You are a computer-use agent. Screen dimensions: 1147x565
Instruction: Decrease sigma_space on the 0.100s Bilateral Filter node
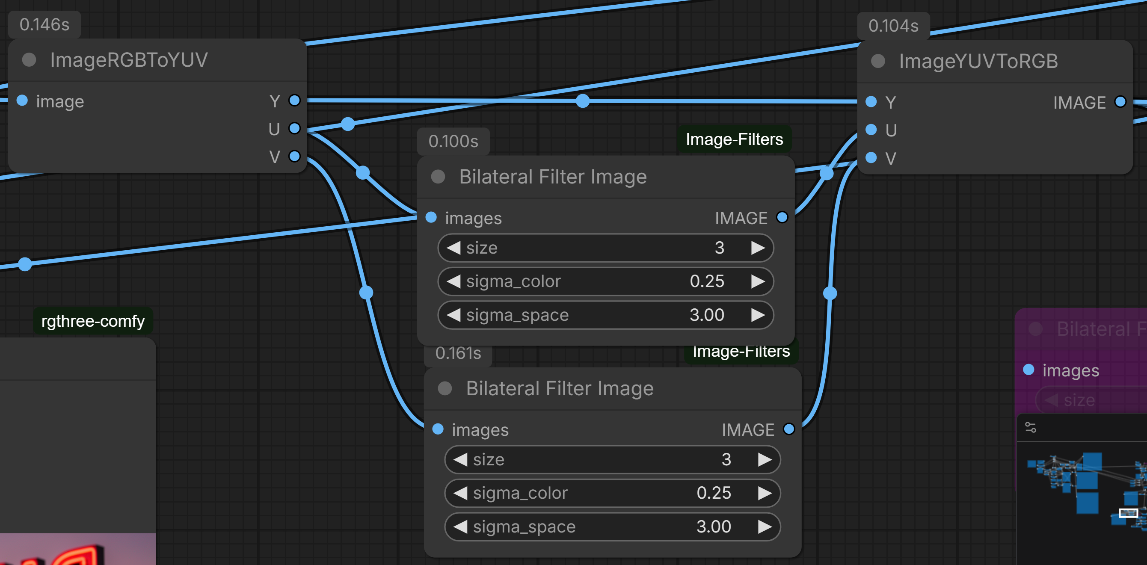pyautogui.click(x=453, y=315)
